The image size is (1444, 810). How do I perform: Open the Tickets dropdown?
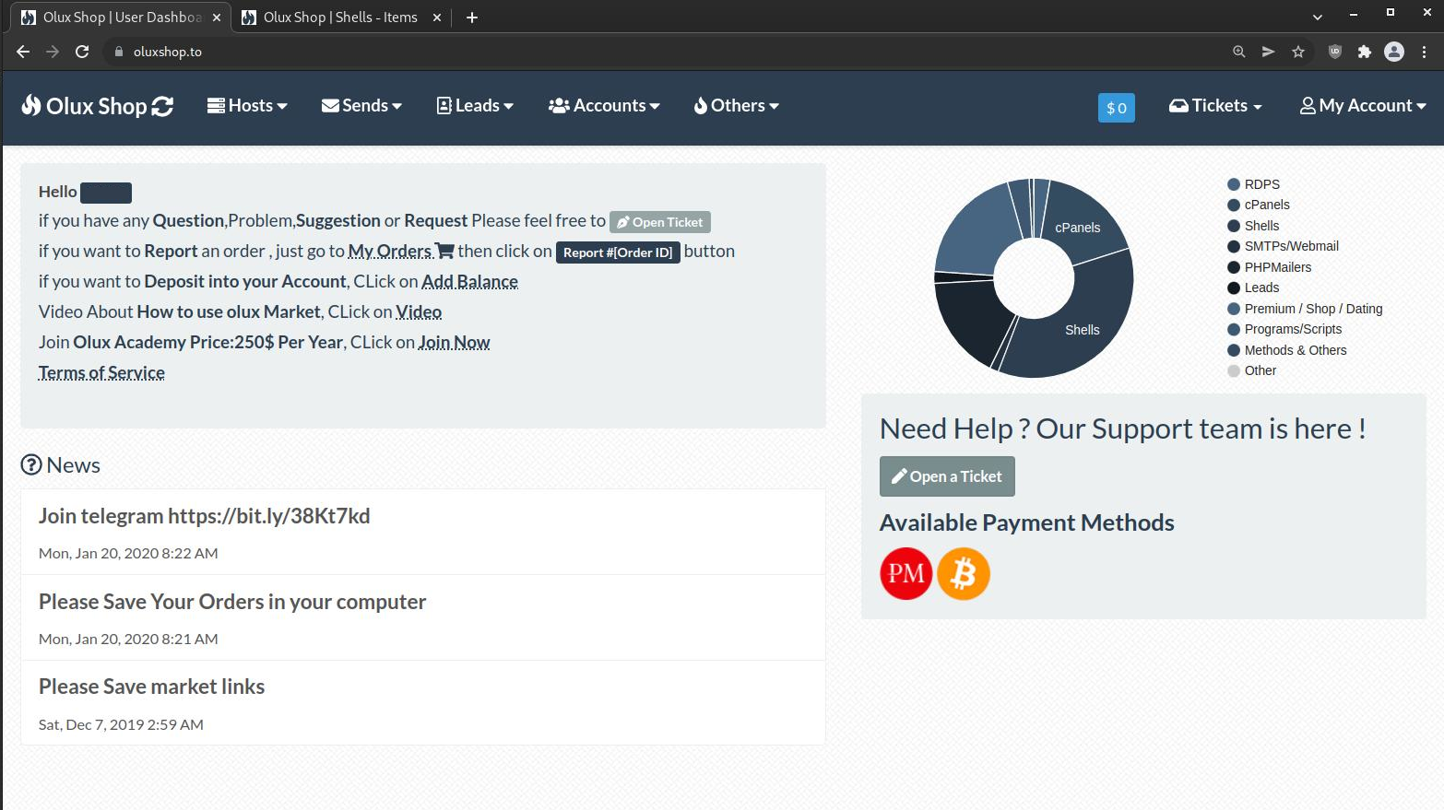tap(1215, 106)
